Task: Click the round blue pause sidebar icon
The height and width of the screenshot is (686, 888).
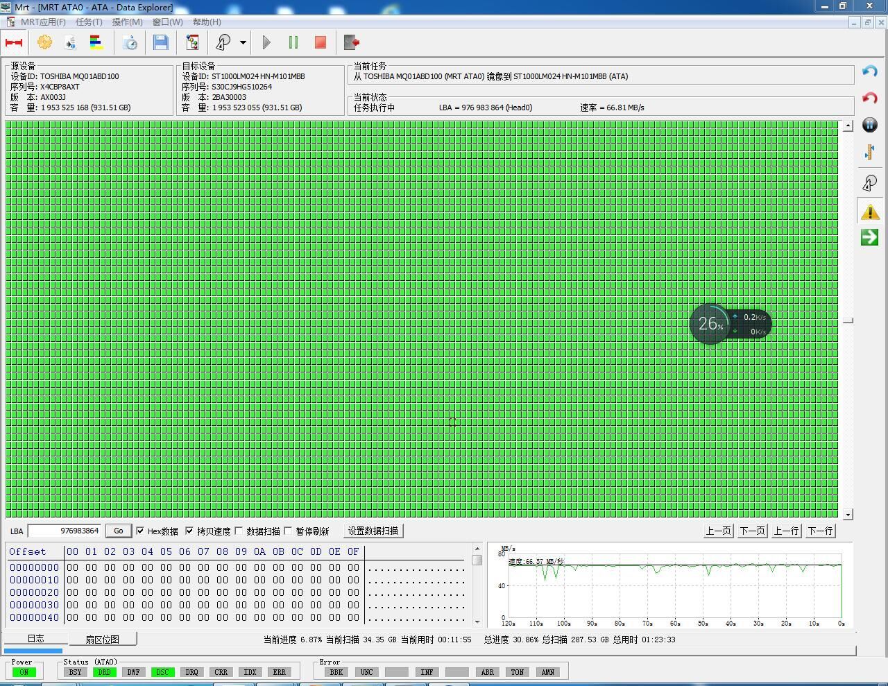Action: 870,125
